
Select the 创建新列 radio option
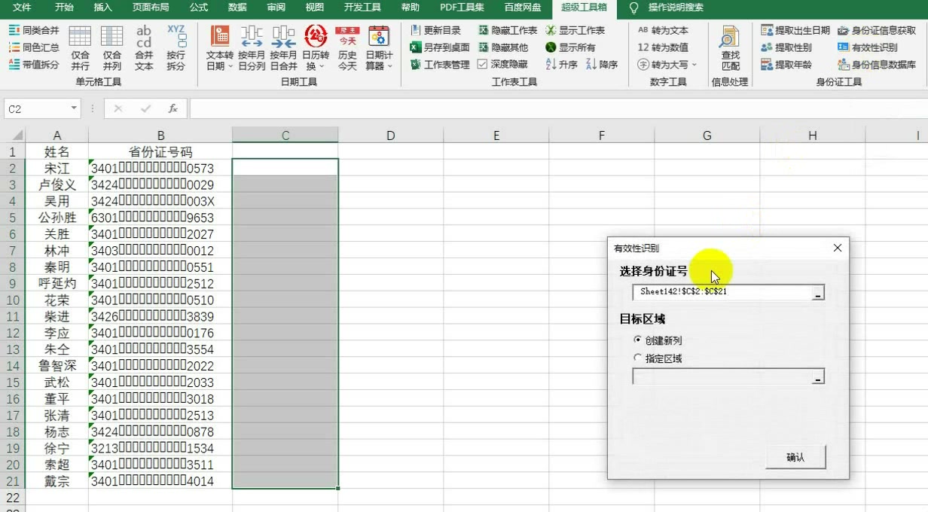click(638, 340)
